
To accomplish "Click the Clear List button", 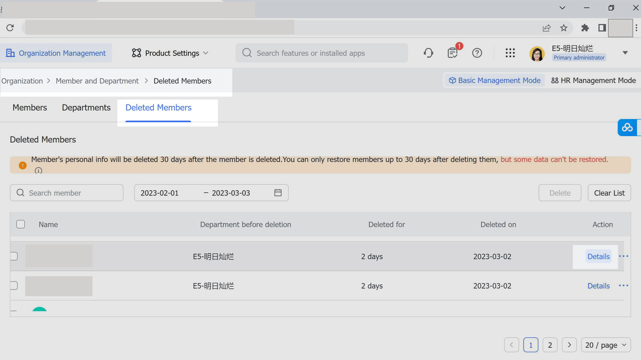I will 609,192.
